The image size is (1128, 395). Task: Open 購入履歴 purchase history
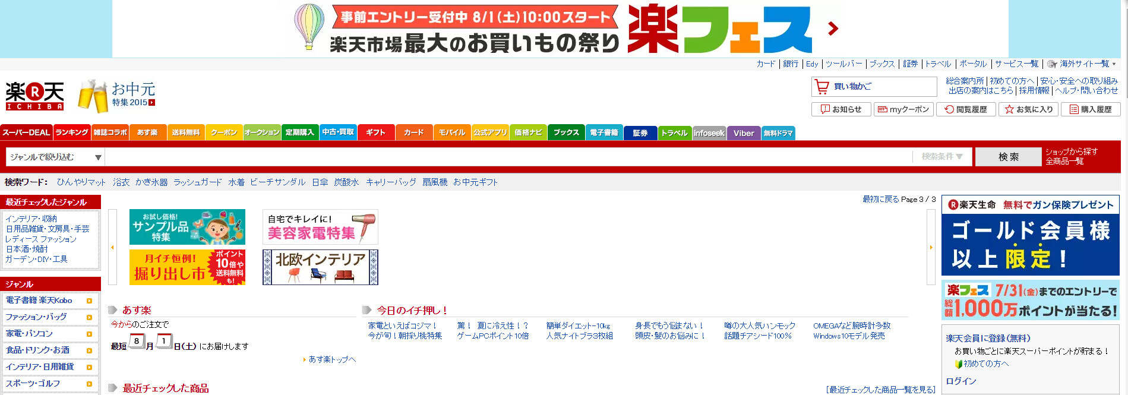(1091, 109)
